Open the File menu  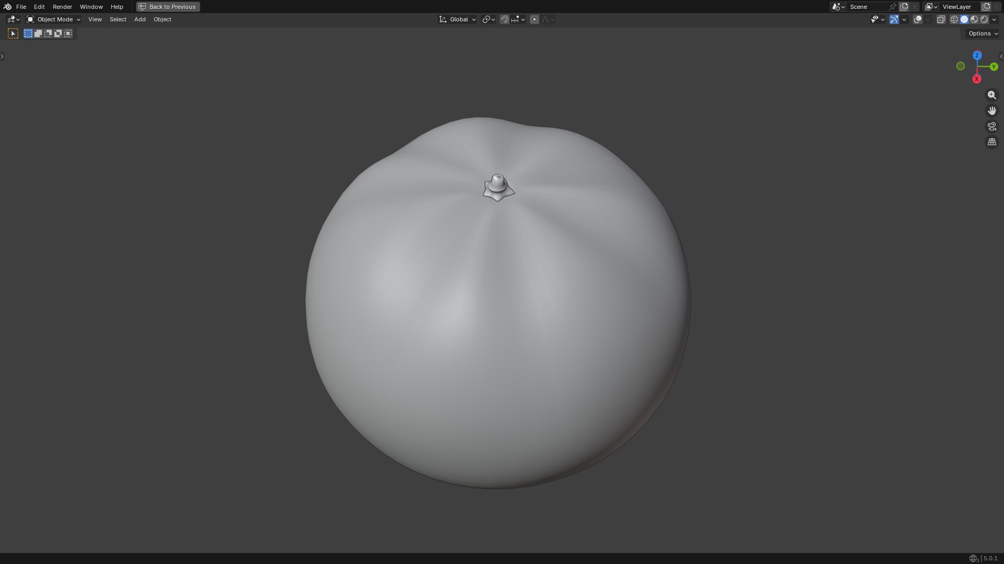click(x=21, y=7)
